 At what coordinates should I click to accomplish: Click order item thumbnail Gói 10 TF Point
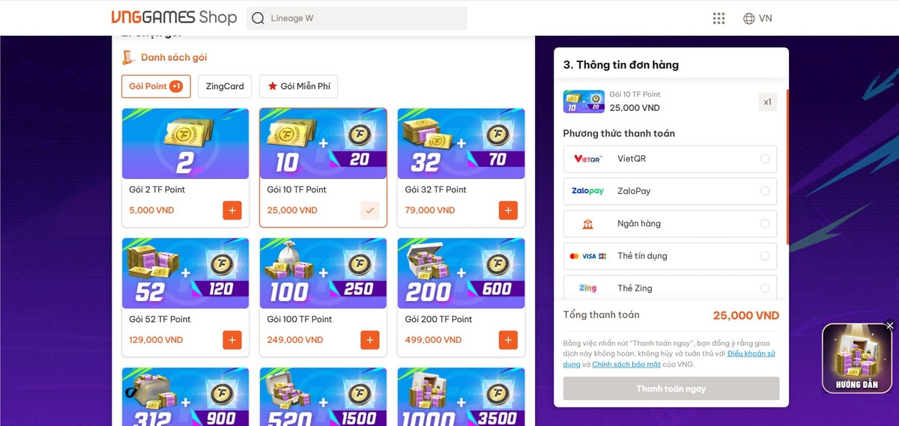[584, 101]
